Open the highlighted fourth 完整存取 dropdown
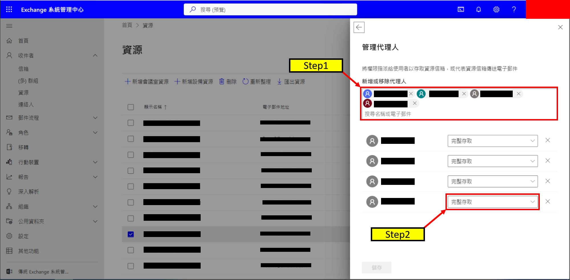 click(x=492, y=202)
